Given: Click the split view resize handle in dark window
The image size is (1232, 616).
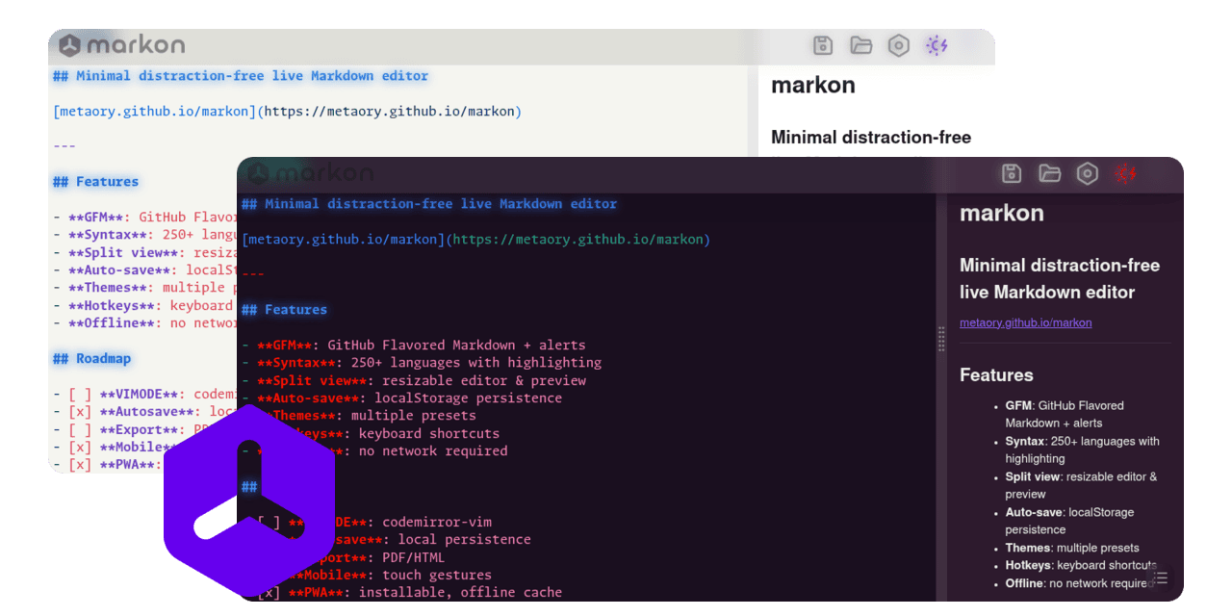Looking at the screenshot, I should pyautogui.click(x=941, y=339).
